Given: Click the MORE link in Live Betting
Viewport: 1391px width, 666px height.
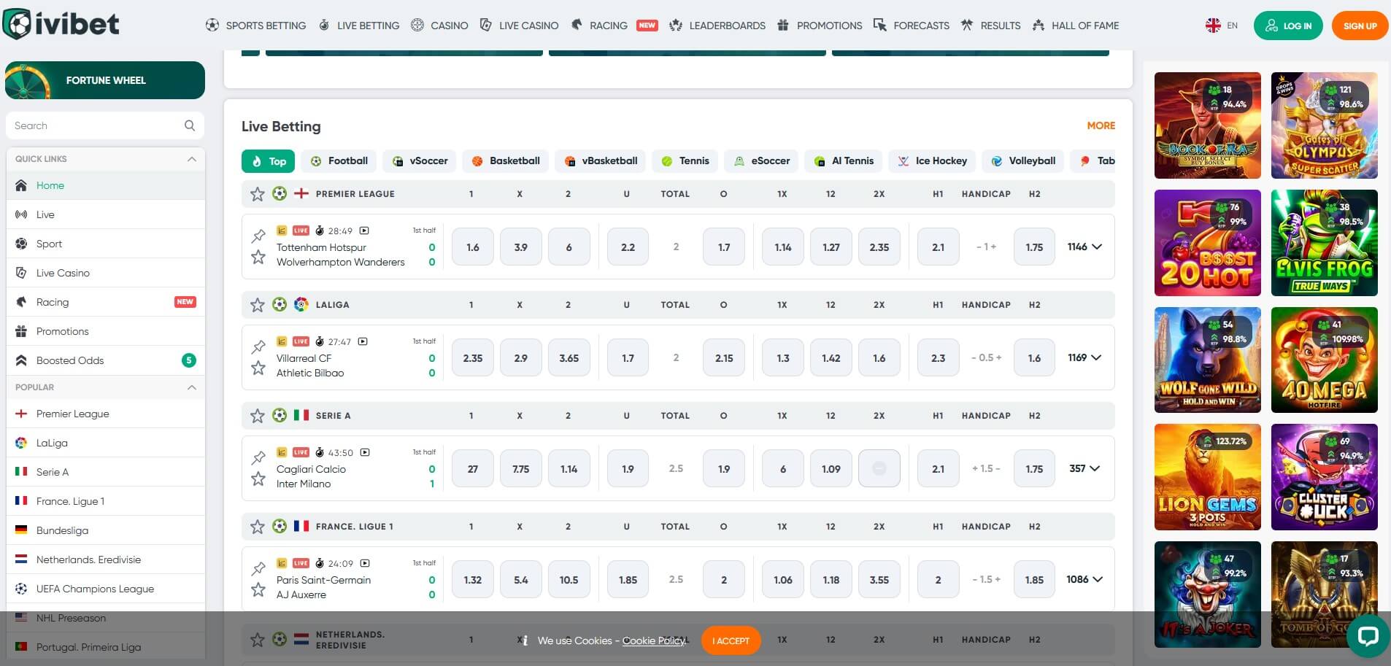Looking at the screenshot, I should pos(1101,125).
